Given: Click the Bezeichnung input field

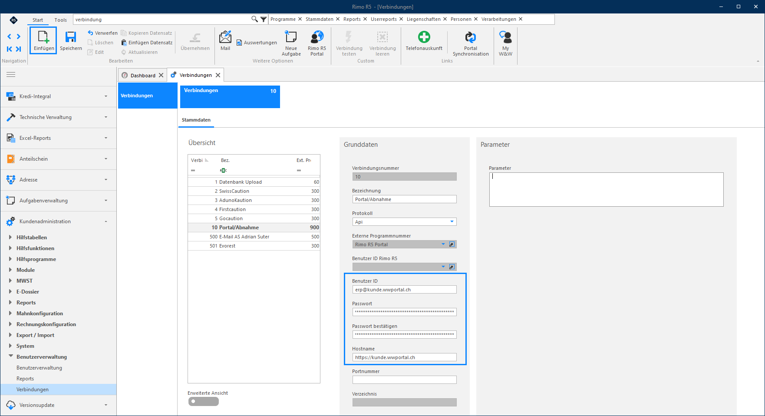Looking at the screenshot, I should [404, 199].
